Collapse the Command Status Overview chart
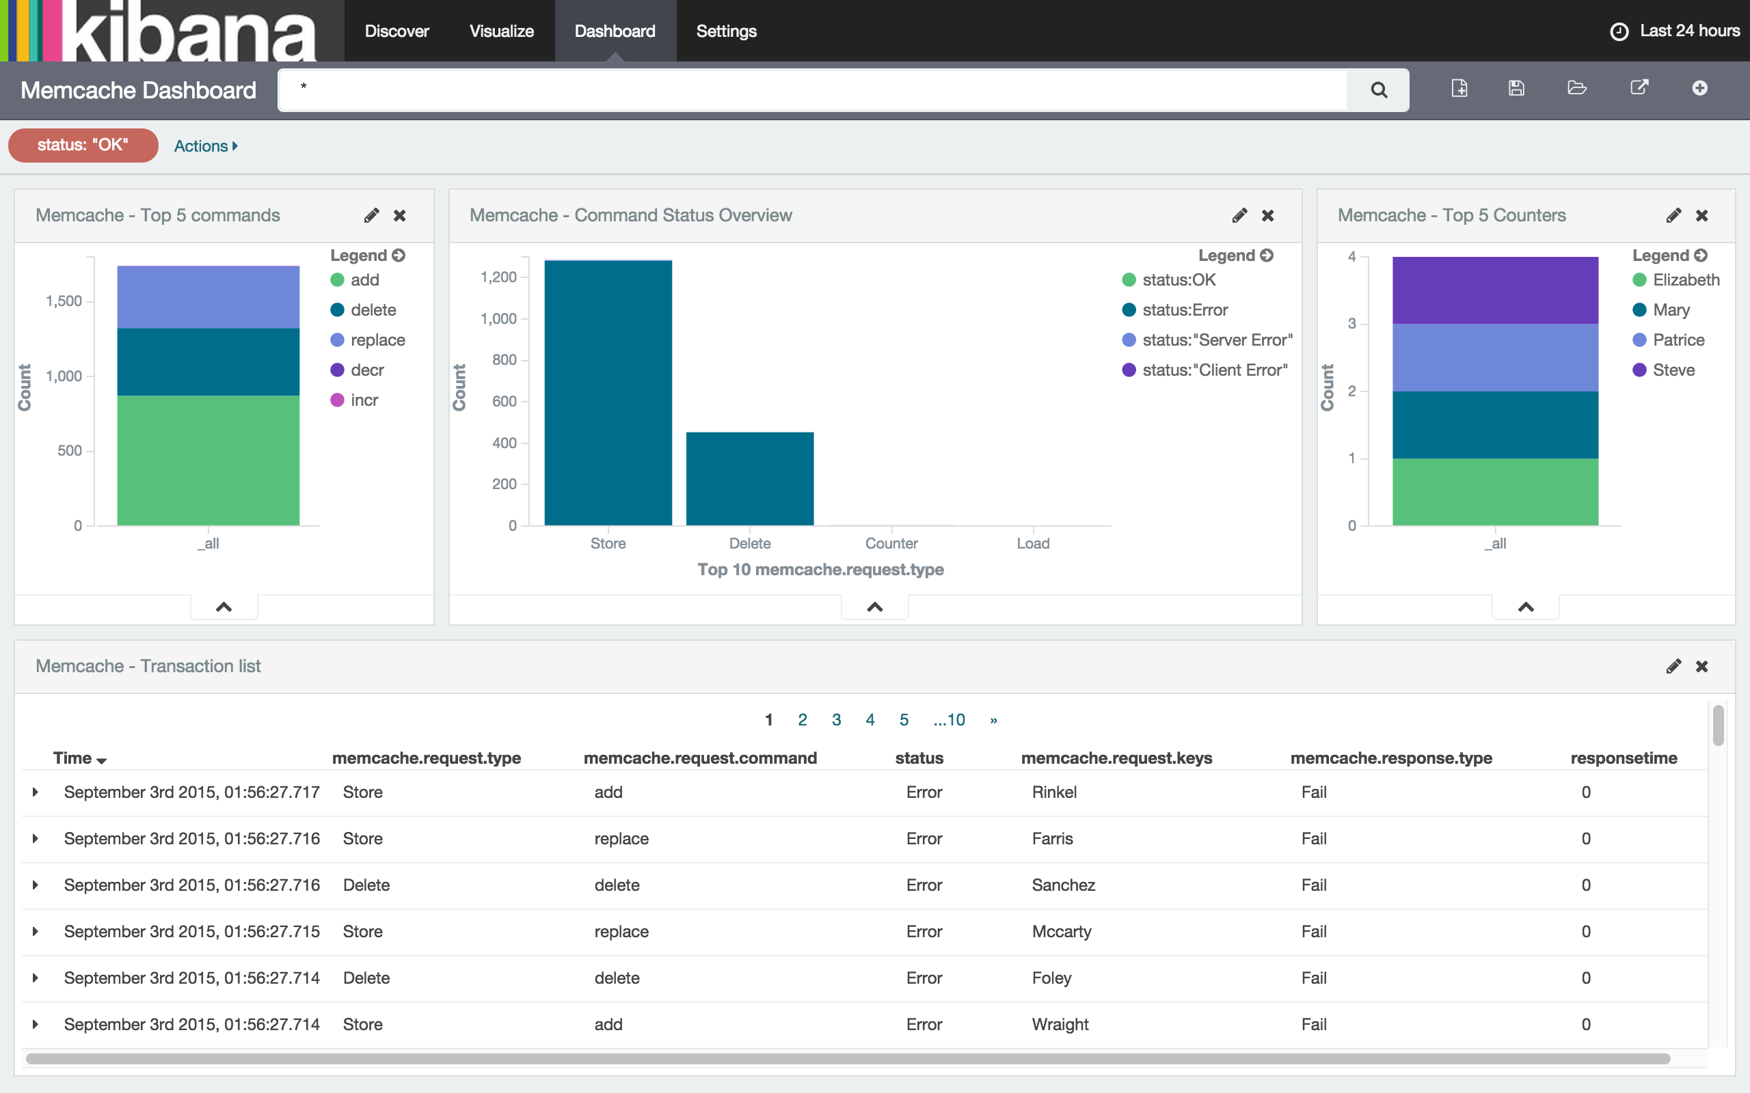The image size is (1750, 1093). pyautogui.click(x=874, y=607)
